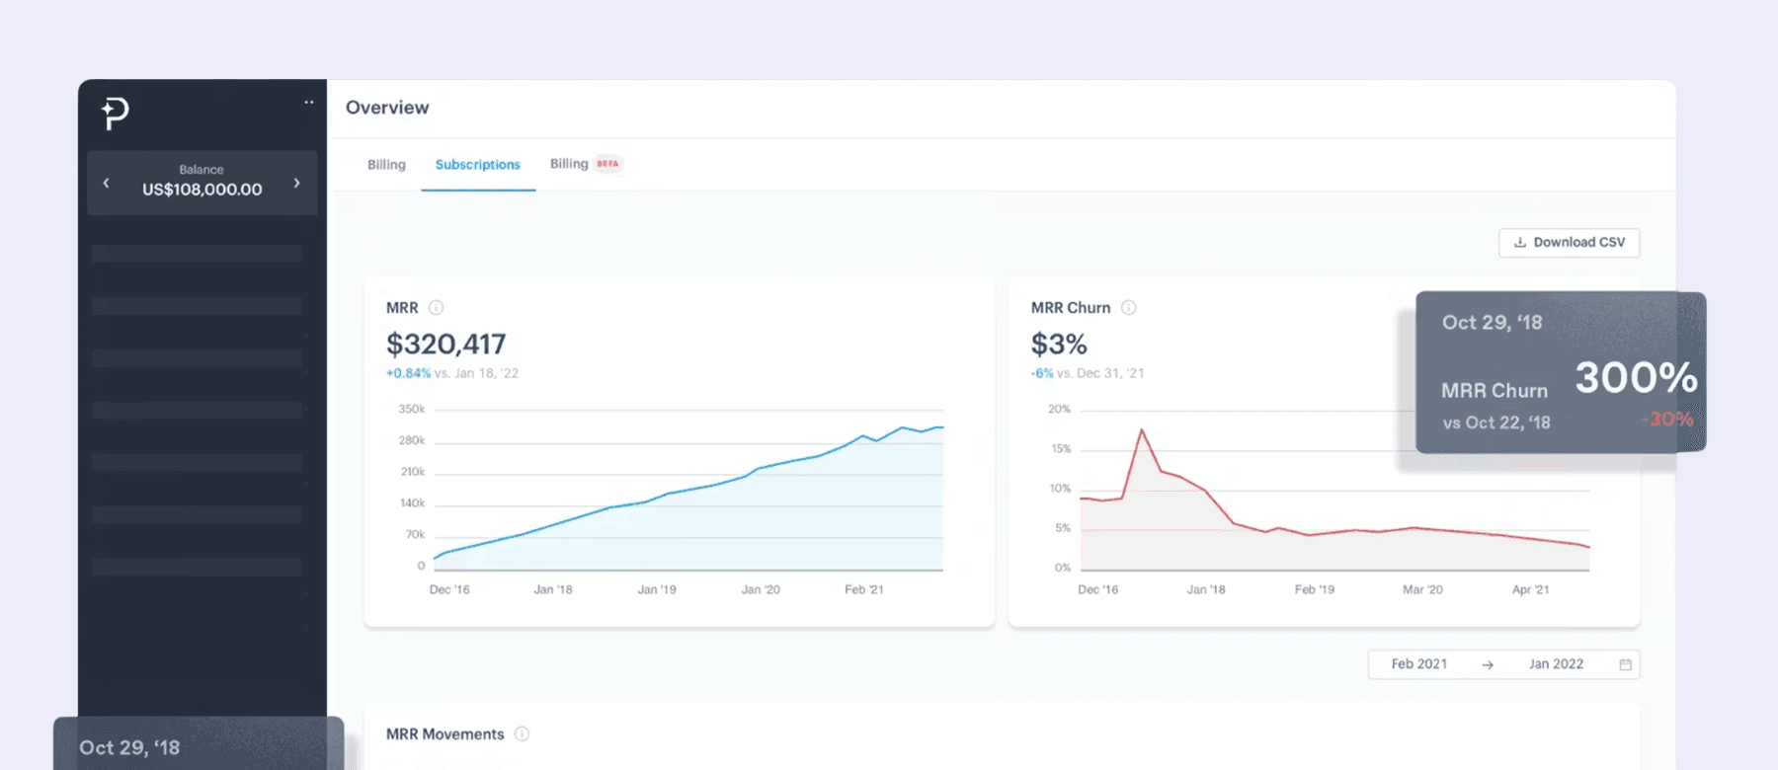Viewport: 1778px width, 770px height.
Task: Select the Subscriptions tab
Action: pyautogui.click(x=478, y=165)
